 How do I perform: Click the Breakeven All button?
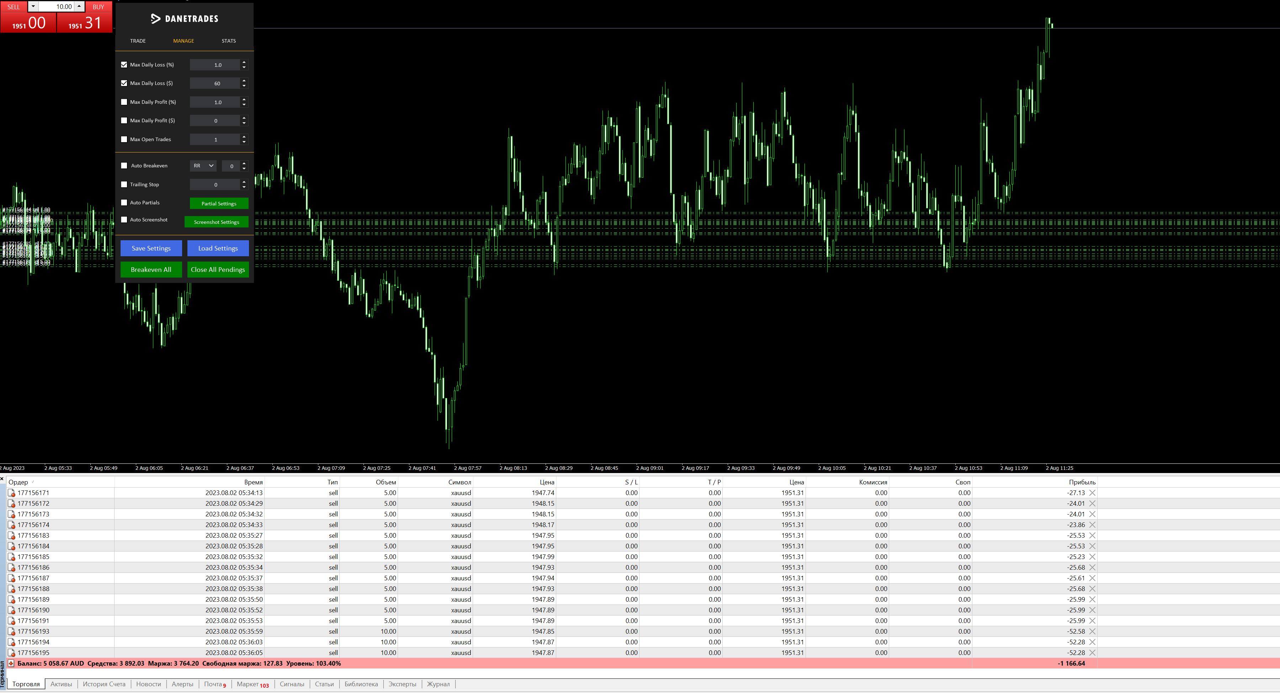click(x=151, y=269)
